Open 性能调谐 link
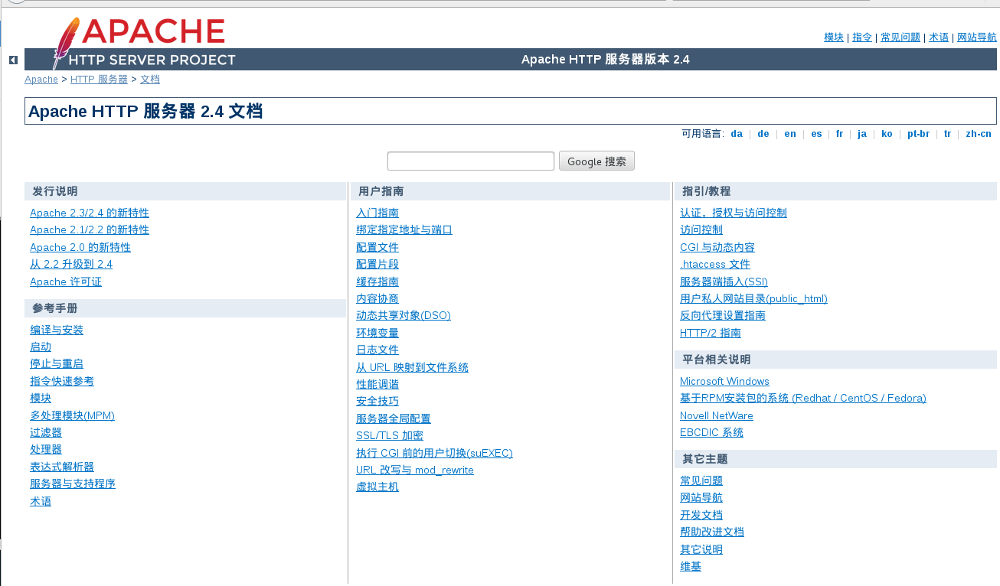This screenshot has width=1000, height=586. point(377,384)
